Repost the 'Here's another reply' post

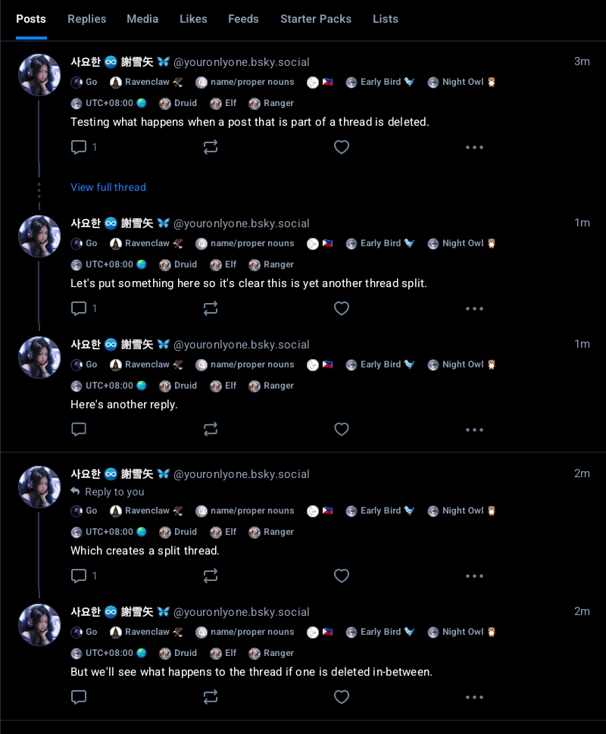[211, 429]
